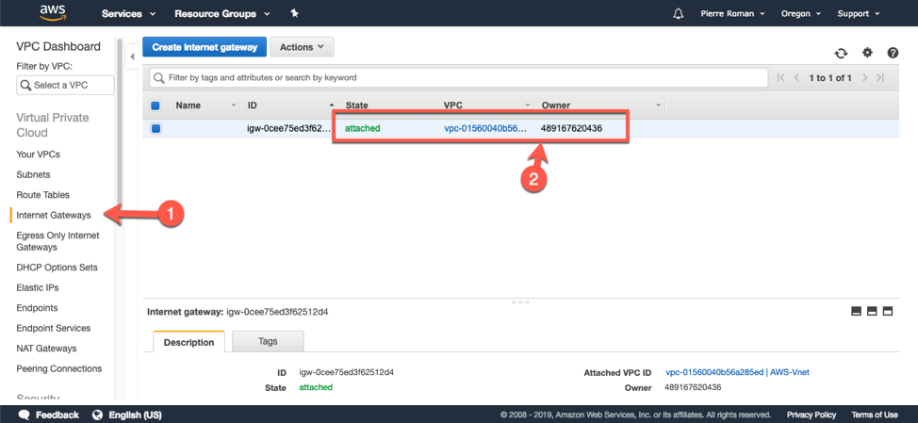Open the AWS home logo
918x423 pixels.
(52, 13)
